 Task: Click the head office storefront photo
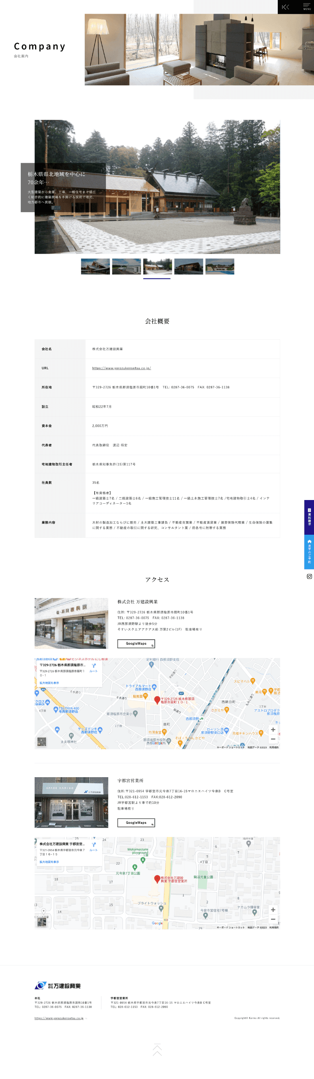pos(71,623)
